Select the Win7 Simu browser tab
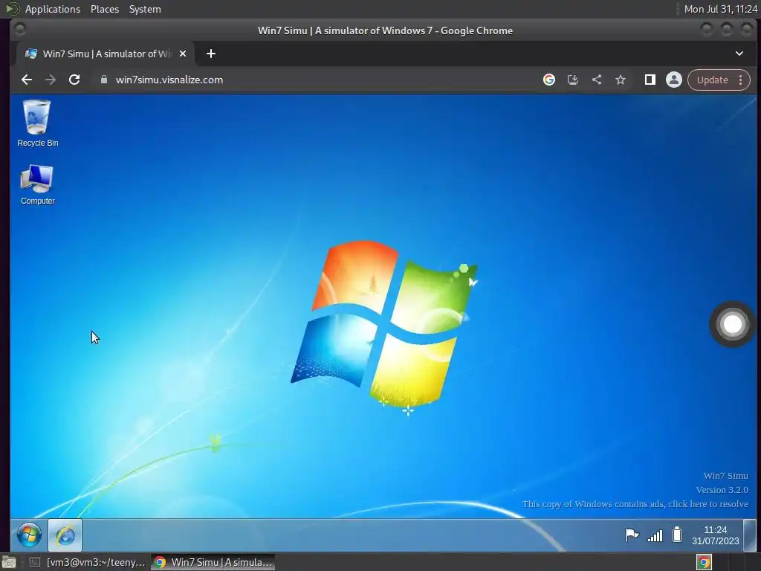 [x=106, y=54]
